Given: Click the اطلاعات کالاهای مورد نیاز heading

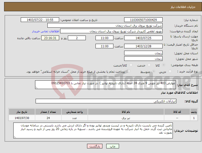Looking at the screenshot, I should pyautogui.click(x=179, y=93).
